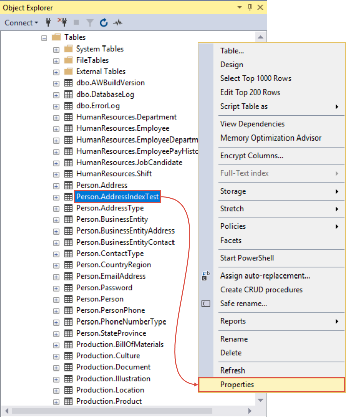Select the HumanResources.Employee table

(123, 128)
